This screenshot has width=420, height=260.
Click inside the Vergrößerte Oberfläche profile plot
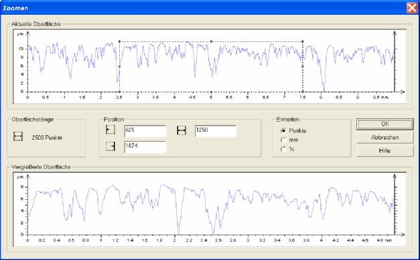pyautogui.click(x=210, y=209)
